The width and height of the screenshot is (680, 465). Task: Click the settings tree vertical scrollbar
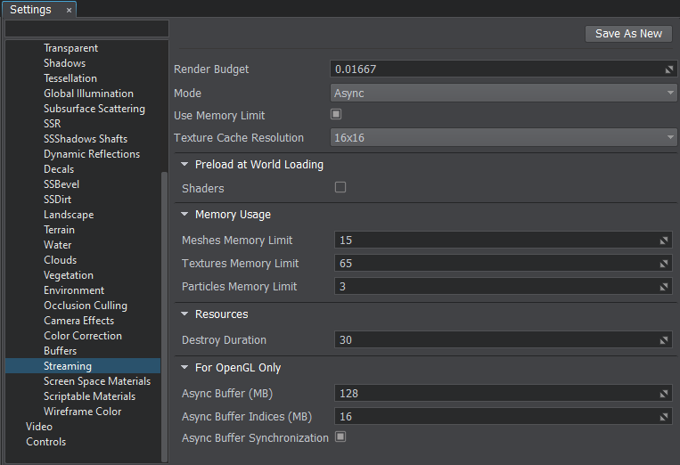[x=164, y=316]
